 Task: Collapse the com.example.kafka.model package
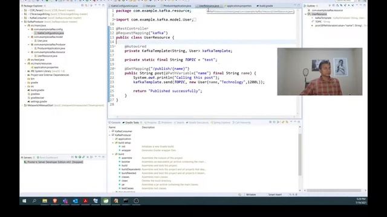point(28,37)
